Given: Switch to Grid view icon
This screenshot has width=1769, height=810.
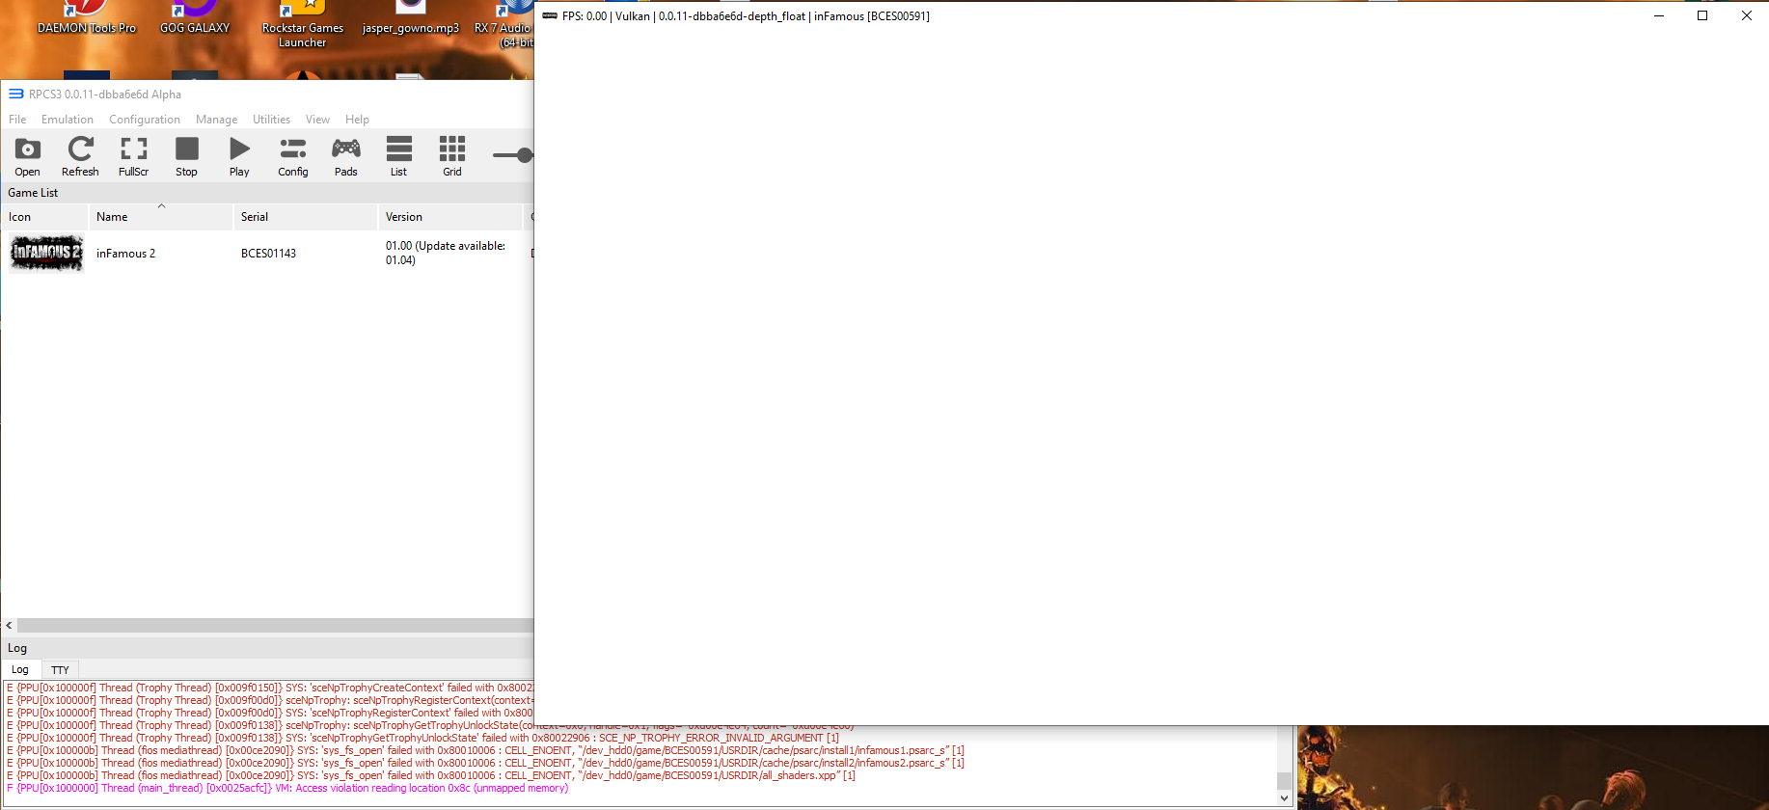Looking at the screenshot, I should (451, 157).
